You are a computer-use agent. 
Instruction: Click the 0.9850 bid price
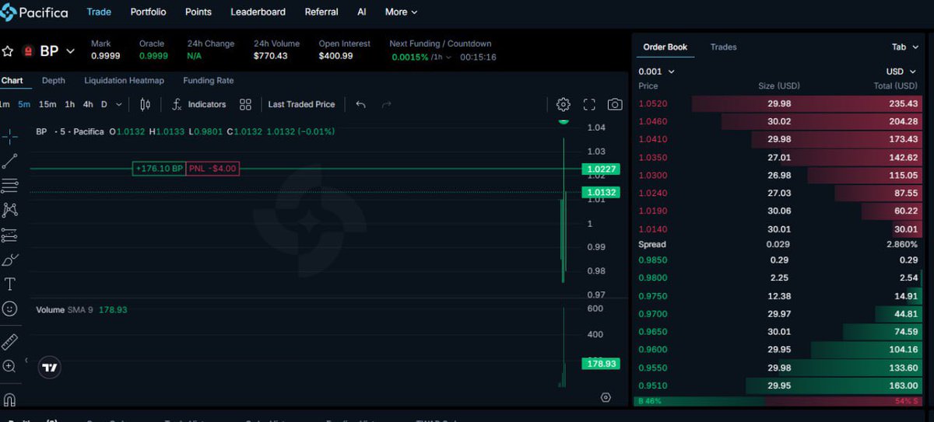pos(652,260)
